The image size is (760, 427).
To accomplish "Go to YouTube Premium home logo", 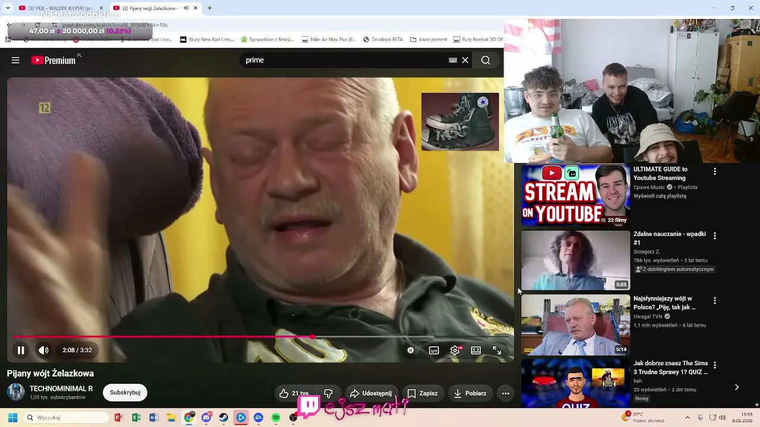I will coord(53,60).
